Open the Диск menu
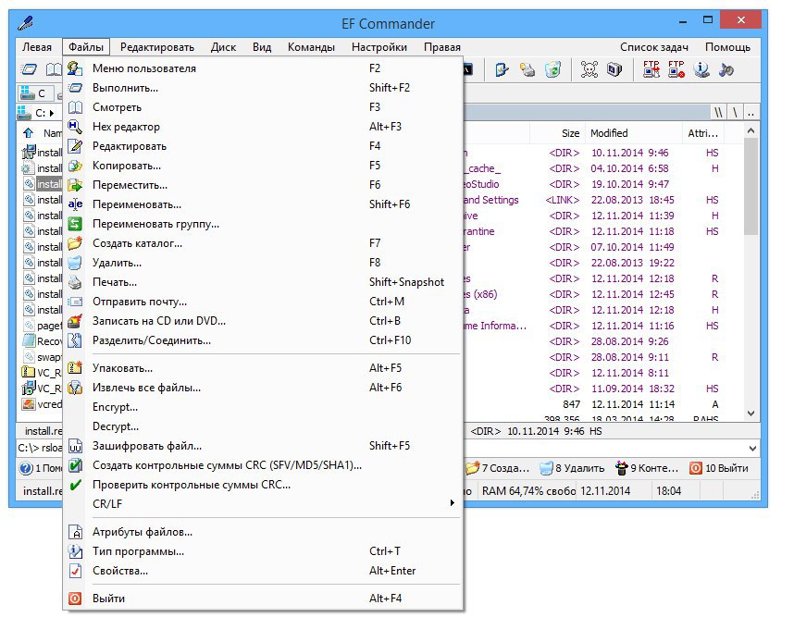The height and width of the screenshot is (642, 794). (223, 47)
